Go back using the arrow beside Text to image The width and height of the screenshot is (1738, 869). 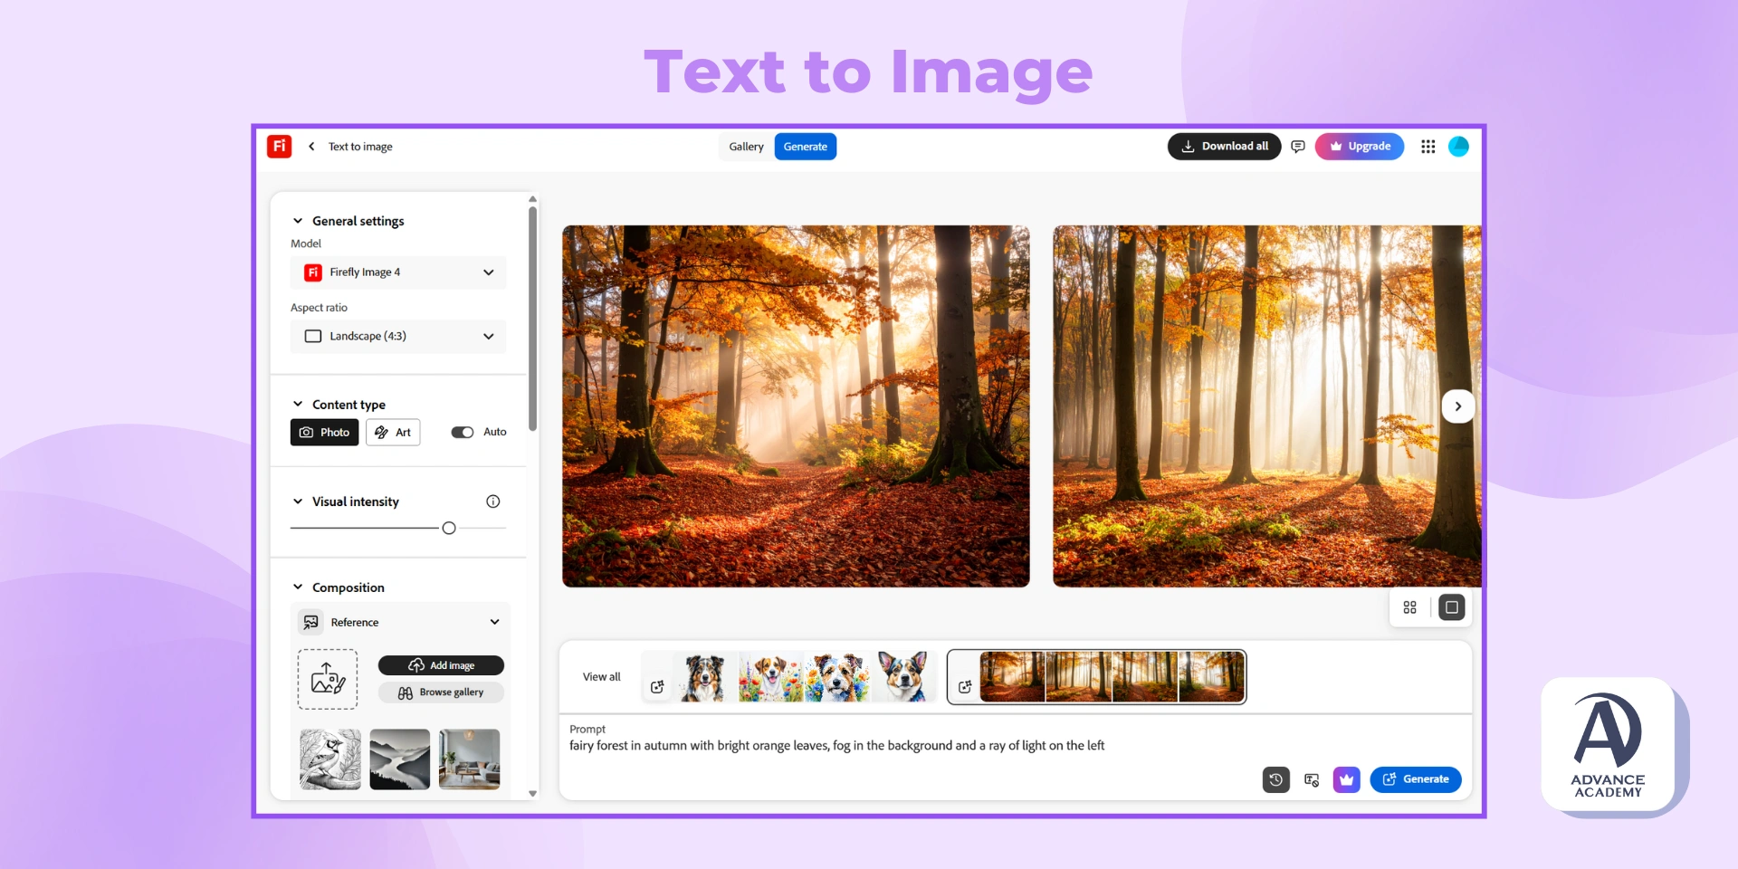pyautogui.click(x=311, y=147)
